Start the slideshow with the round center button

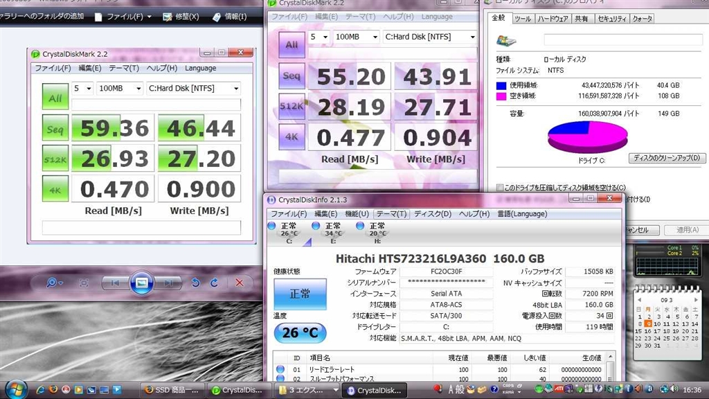click(x=141, y=283)
